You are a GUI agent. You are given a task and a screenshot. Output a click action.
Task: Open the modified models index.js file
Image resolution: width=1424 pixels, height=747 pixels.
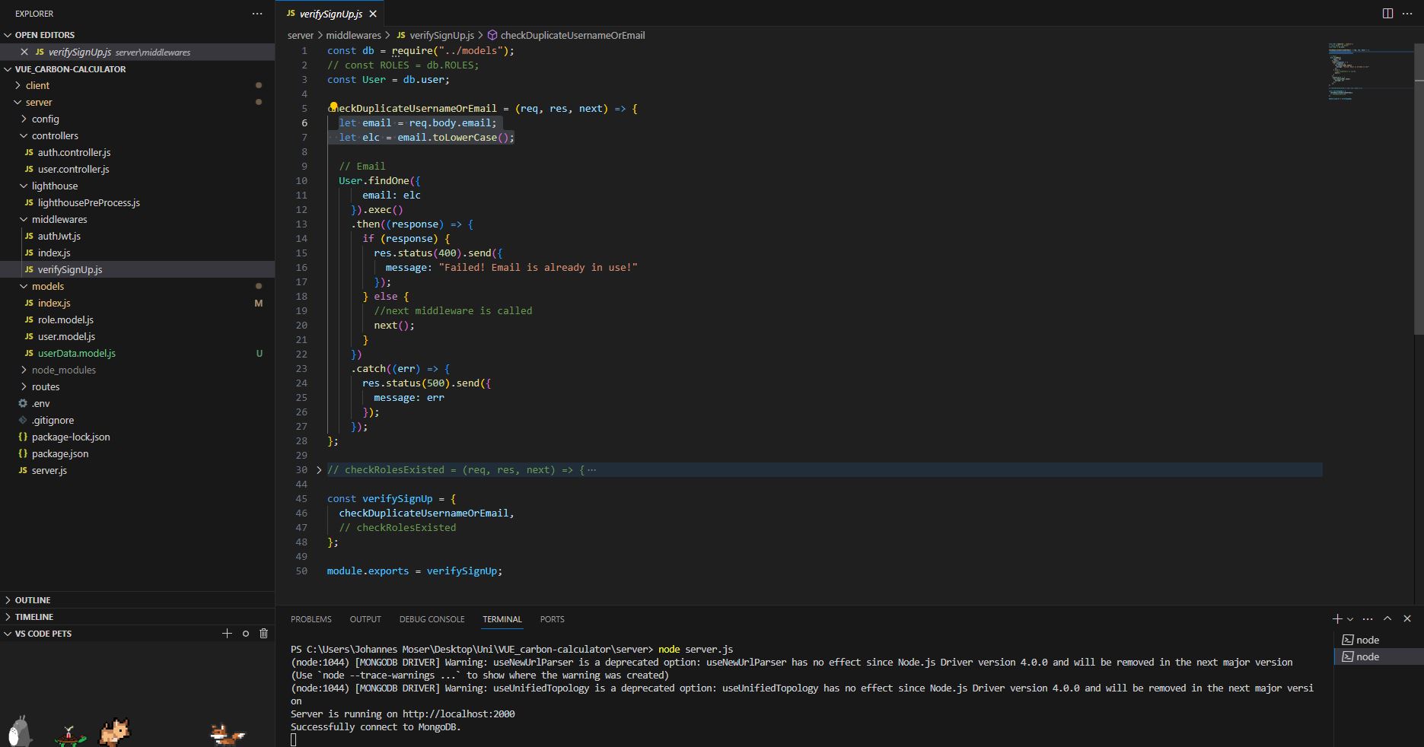pyautogui.click(x=137, y=303)
